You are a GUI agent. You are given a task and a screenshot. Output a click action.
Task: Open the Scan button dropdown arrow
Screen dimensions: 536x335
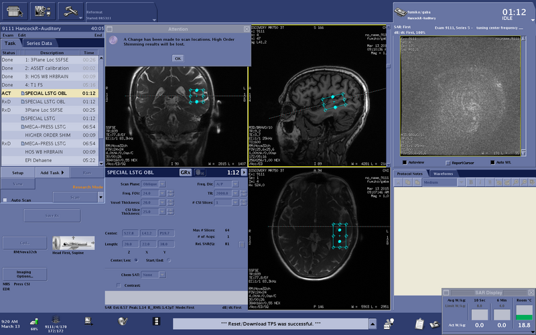tap(100, 197)
